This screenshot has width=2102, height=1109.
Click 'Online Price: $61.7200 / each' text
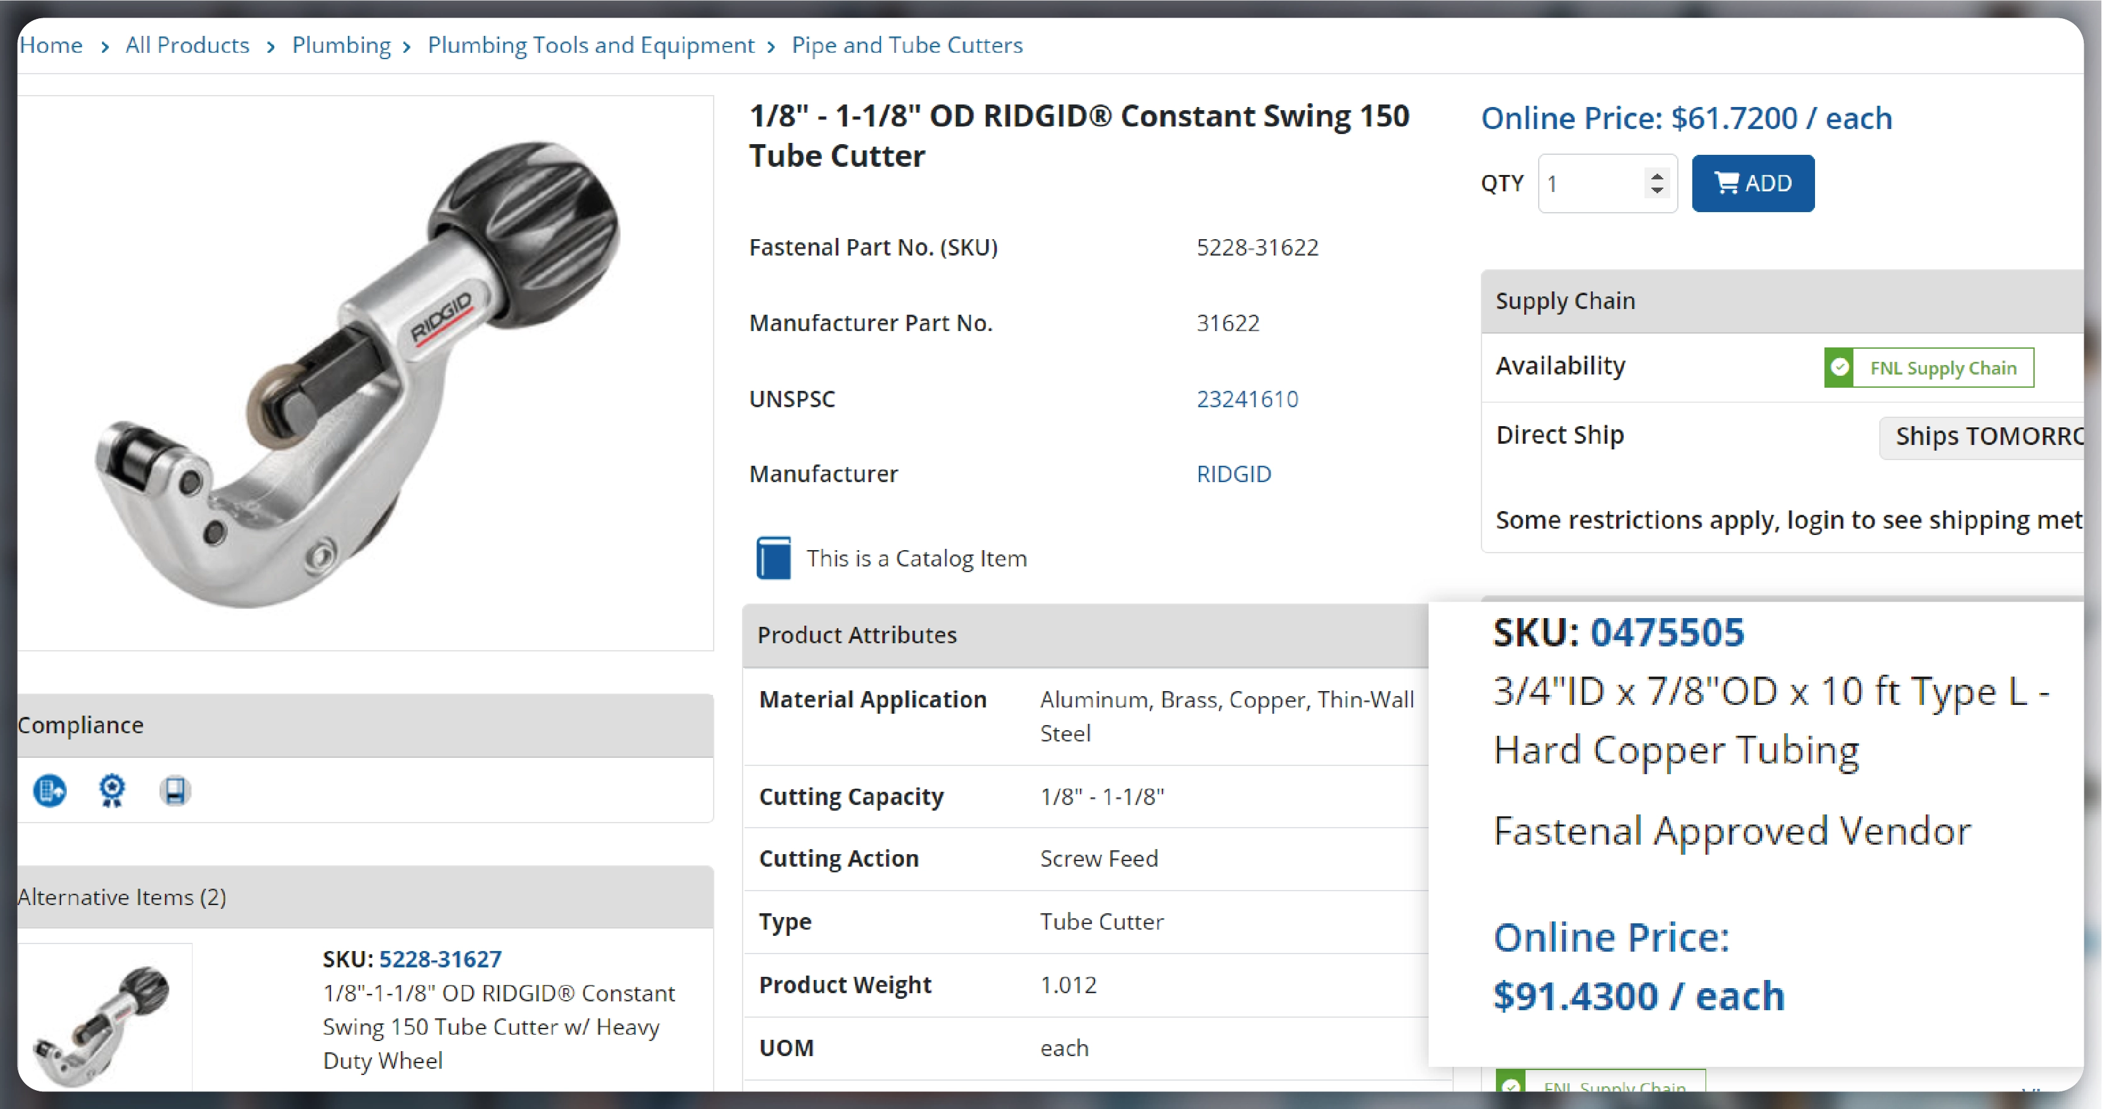tap(1686, 118)
